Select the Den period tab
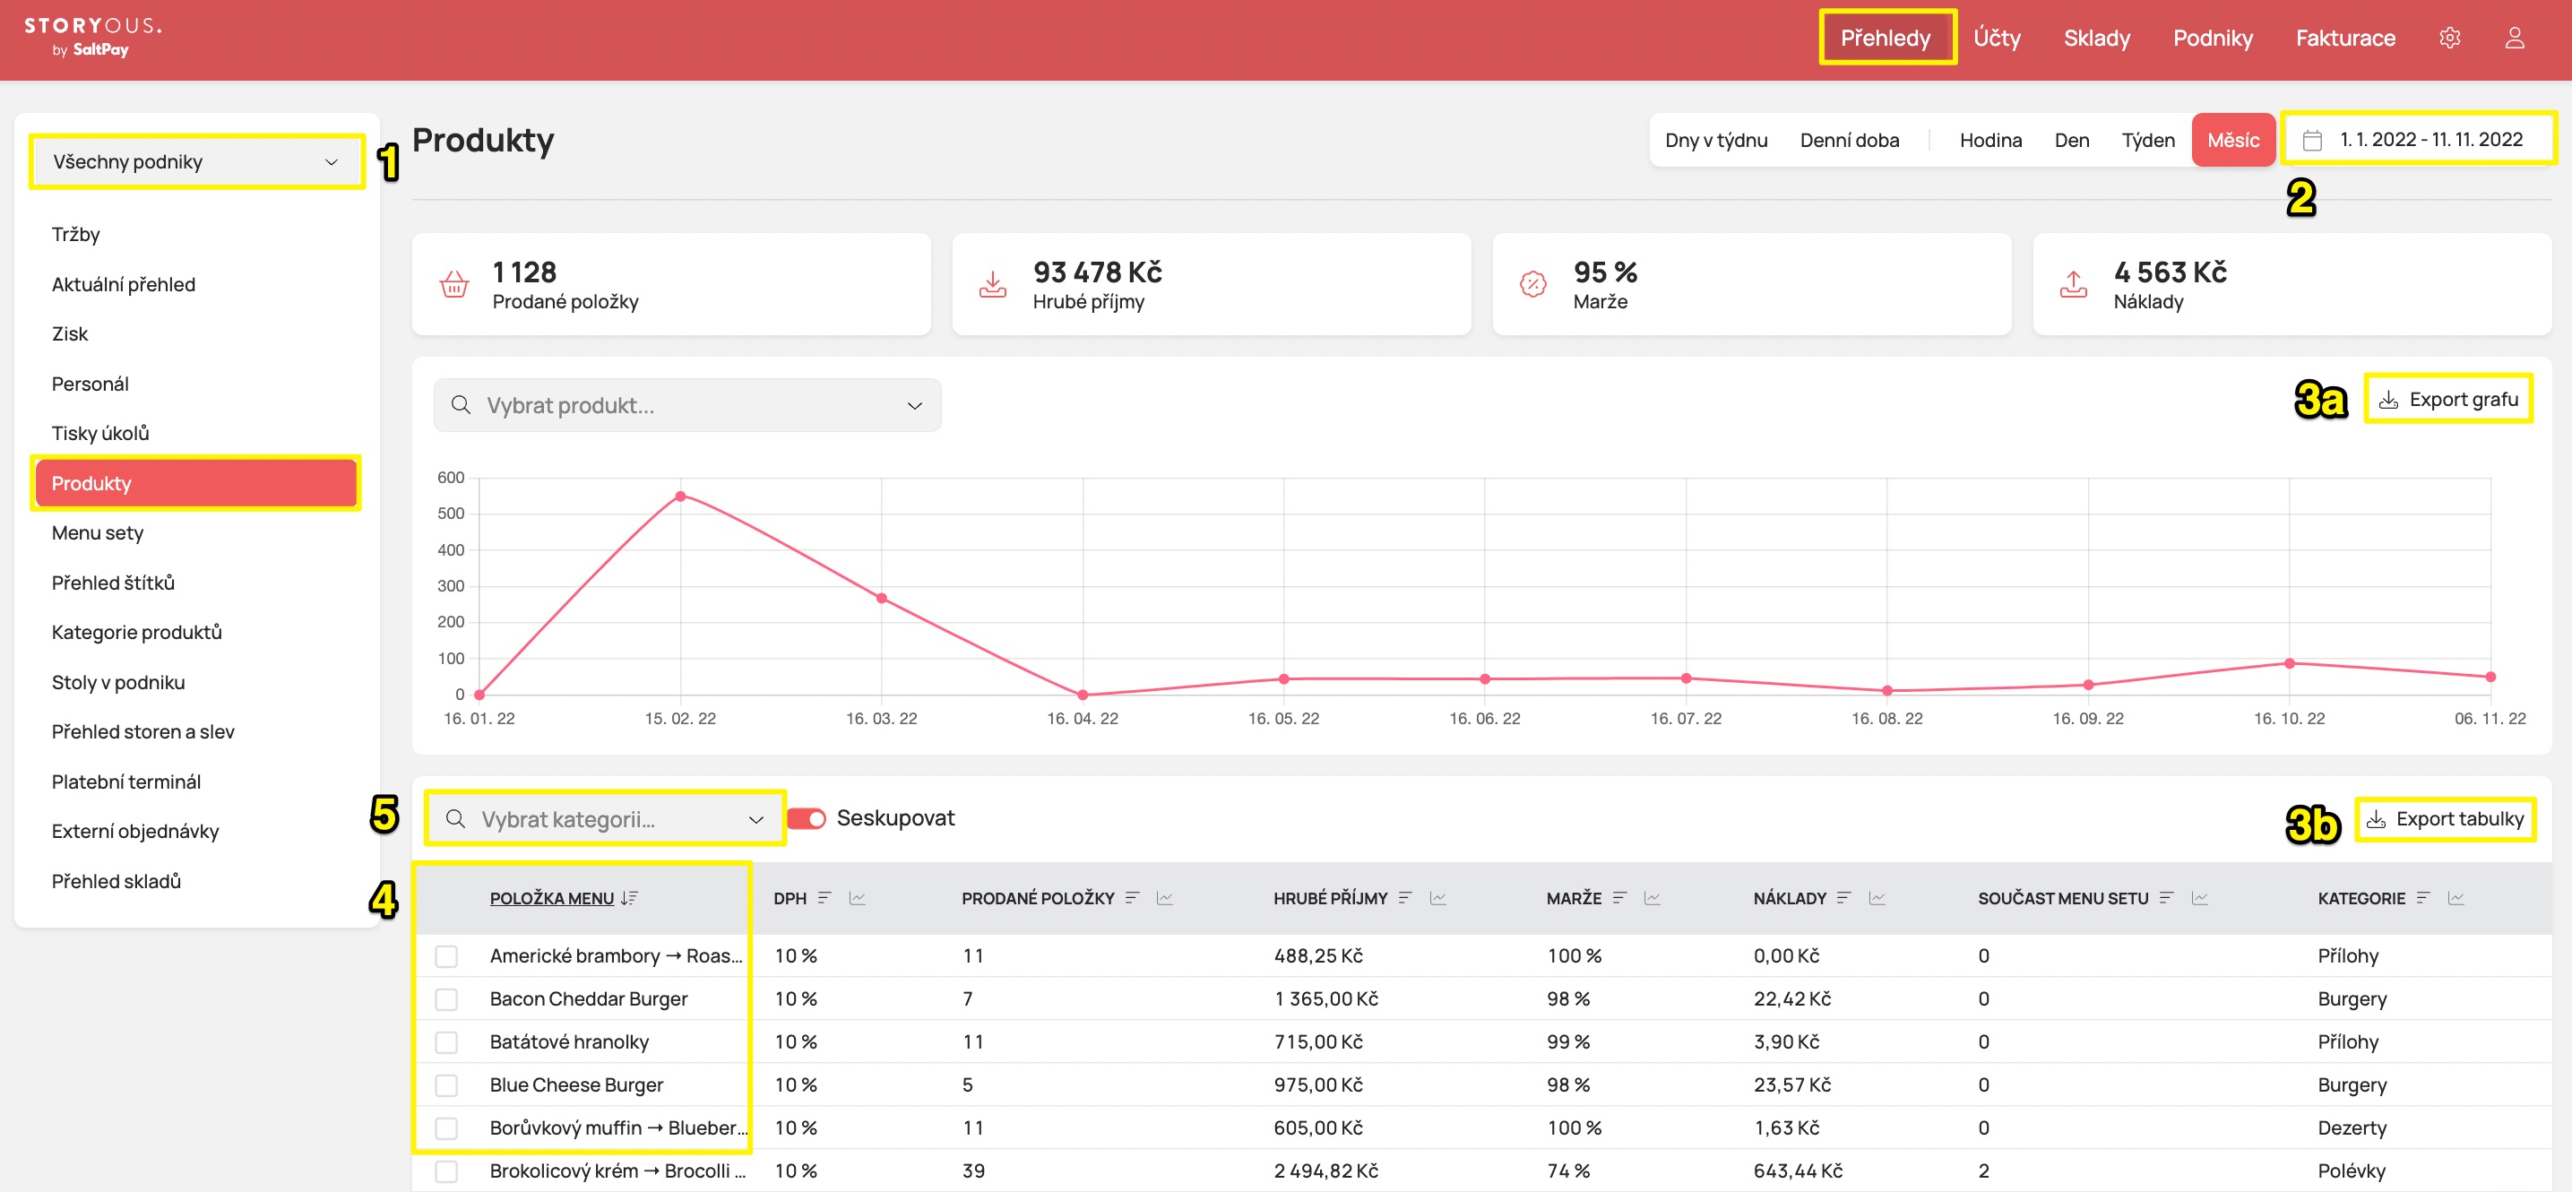Viewport: 2572px width, 1192px height. (2072, 140)
